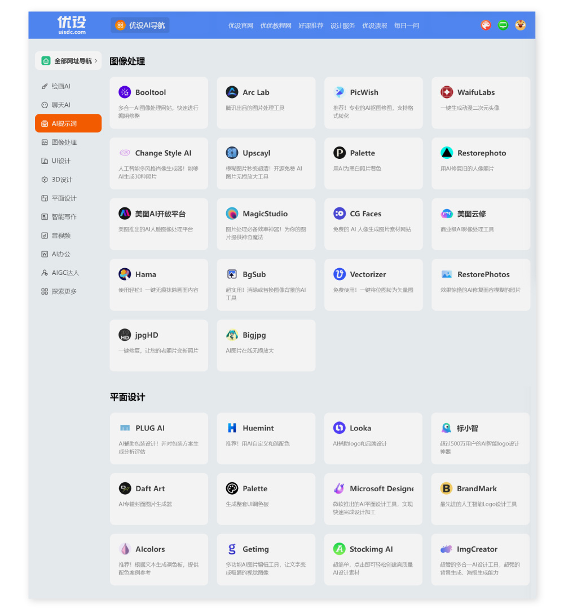Click the green screen icon in the header
564x609 pixels.
coord(503,25)
